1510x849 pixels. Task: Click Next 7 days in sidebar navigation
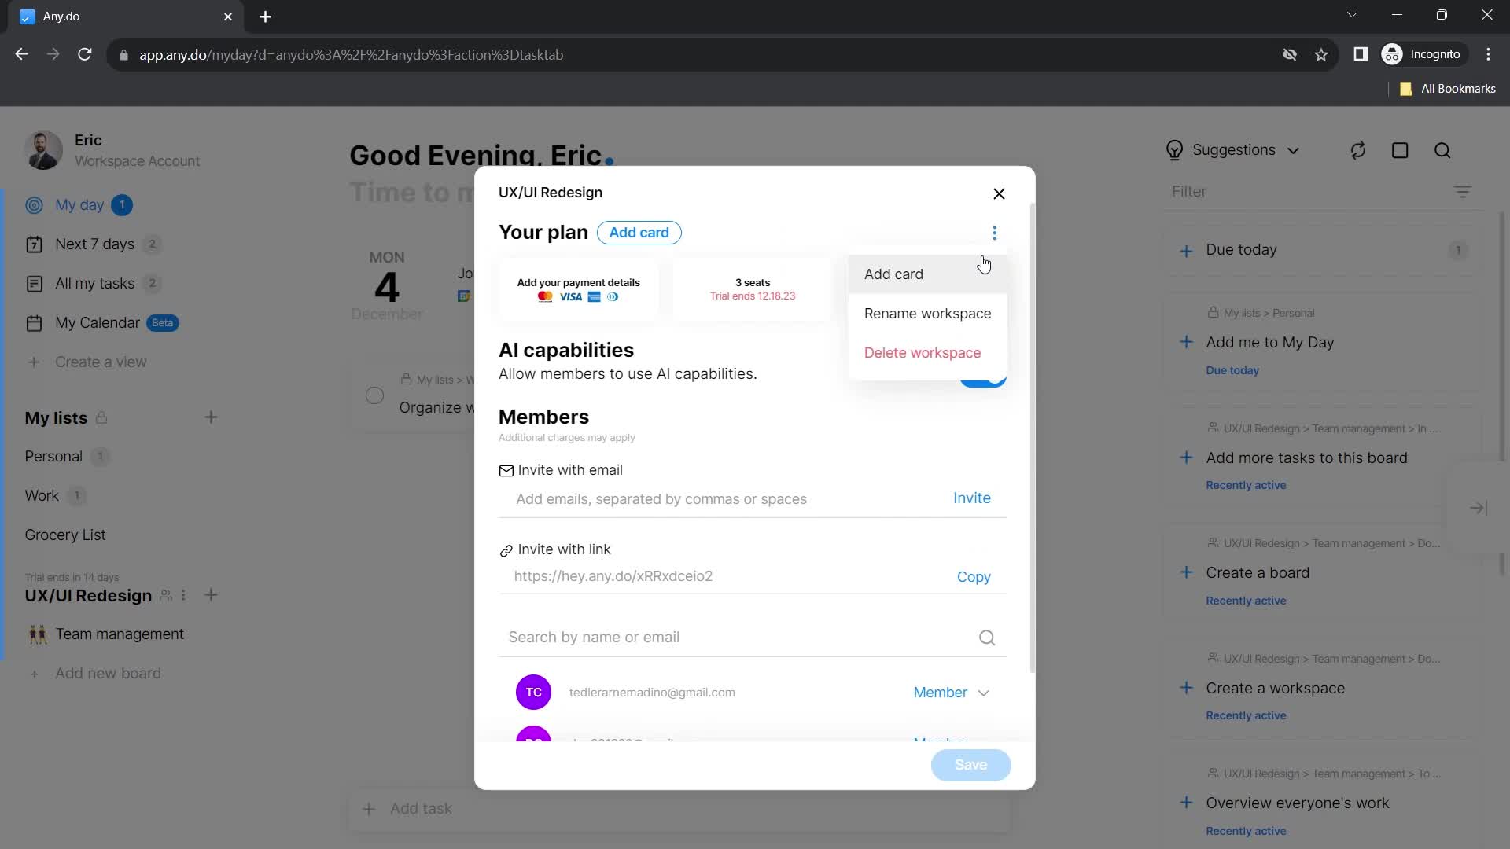tap(95, 244)
